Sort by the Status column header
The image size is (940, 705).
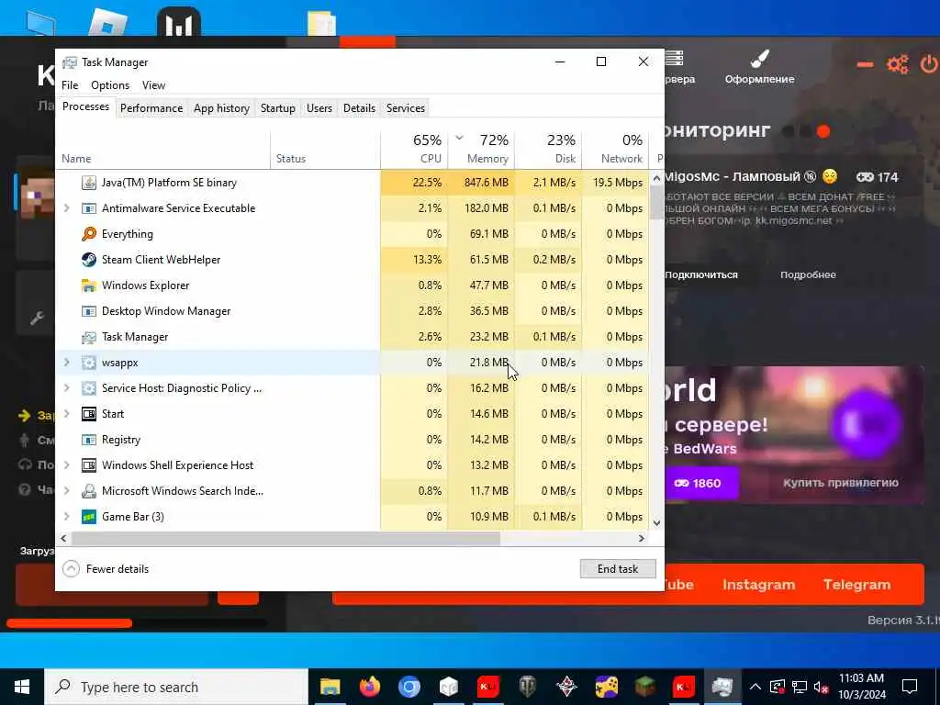325,149
